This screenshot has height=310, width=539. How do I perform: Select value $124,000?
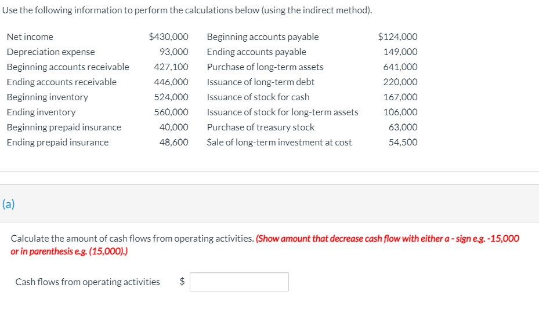pyautogui.click(x=397, y=37)
